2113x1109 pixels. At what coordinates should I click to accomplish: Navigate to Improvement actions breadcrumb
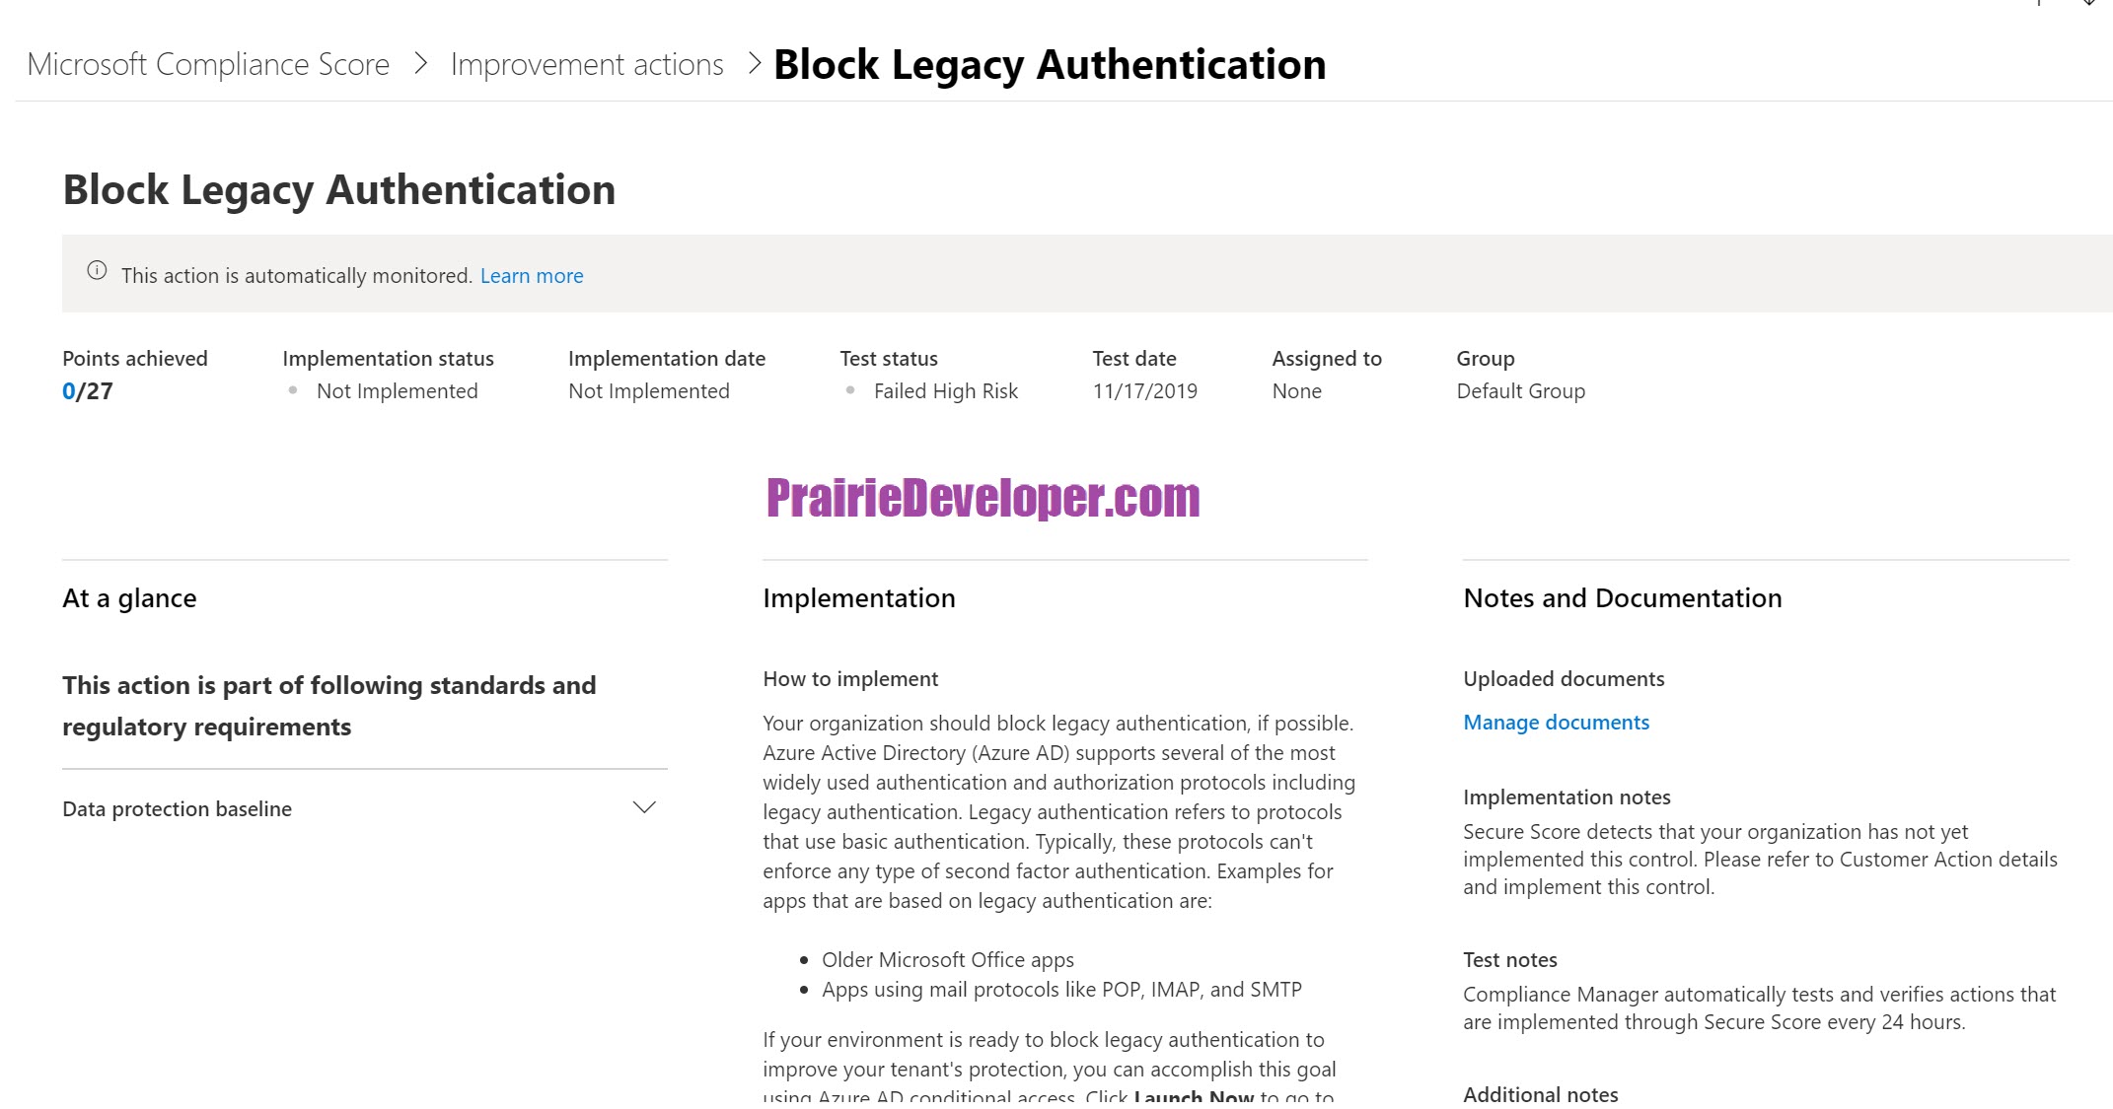coord(587,64)
